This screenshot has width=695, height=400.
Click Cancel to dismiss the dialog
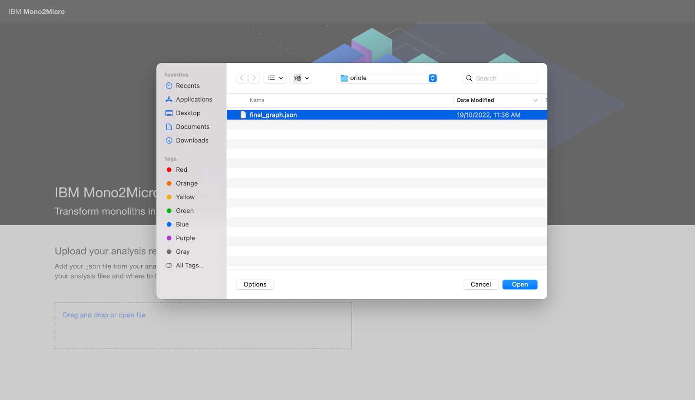pos(480,285)
